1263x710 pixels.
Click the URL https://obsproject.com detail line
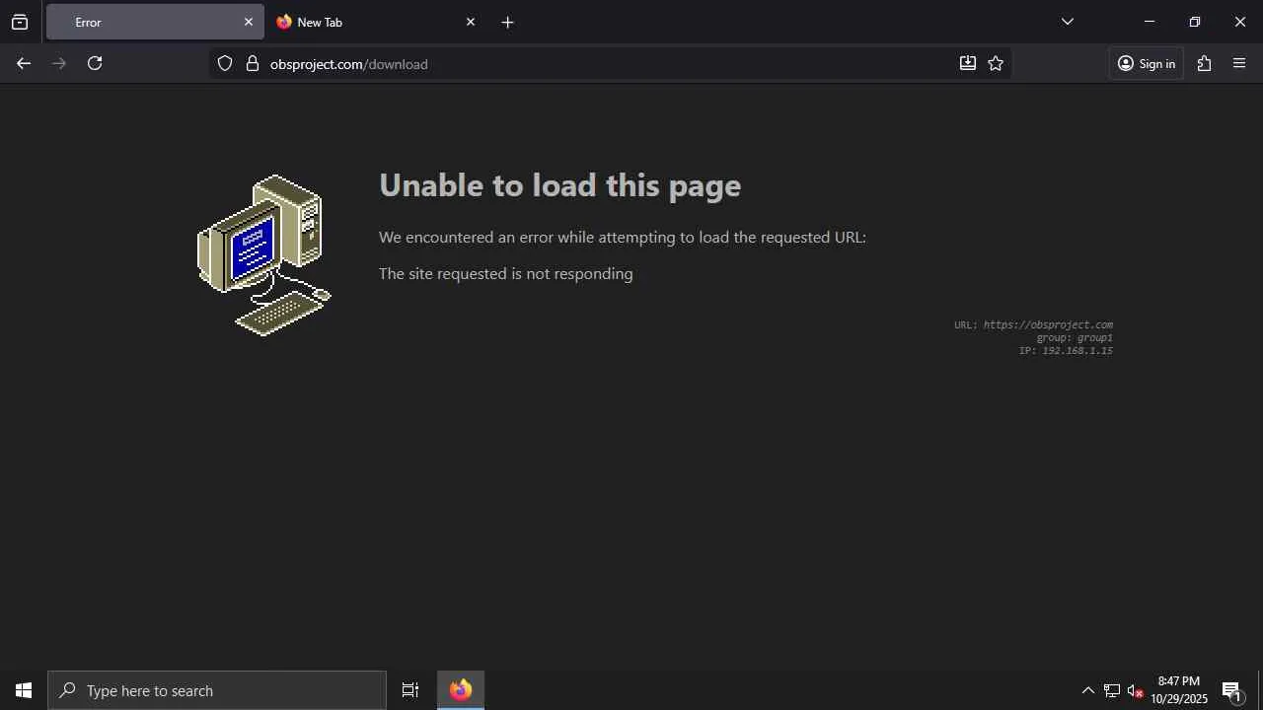pos(1033,324)
